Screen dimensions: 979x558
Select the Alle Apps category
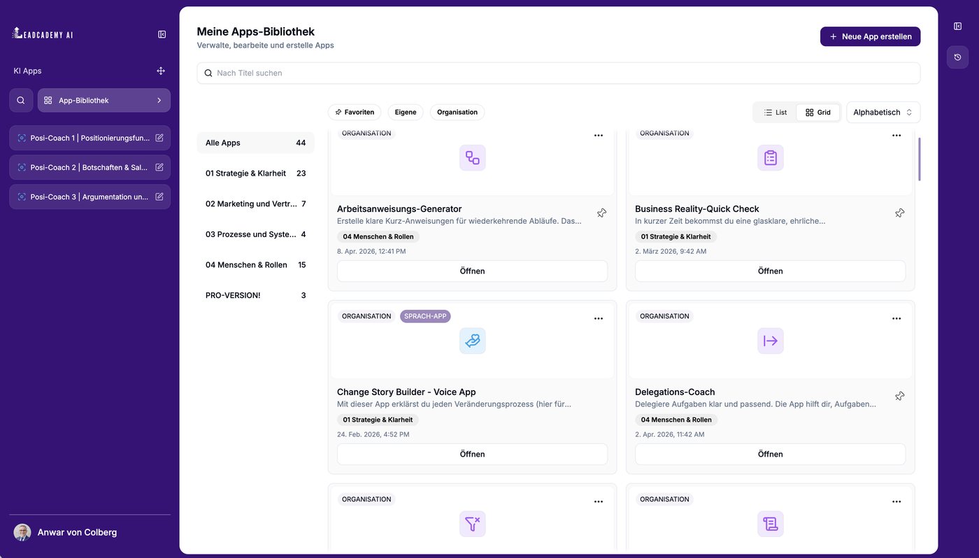(x=256, y=143)
